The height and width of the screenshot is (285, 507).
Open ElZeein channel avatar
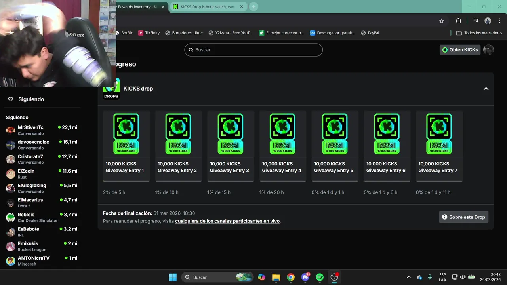(x=11, y=174)
